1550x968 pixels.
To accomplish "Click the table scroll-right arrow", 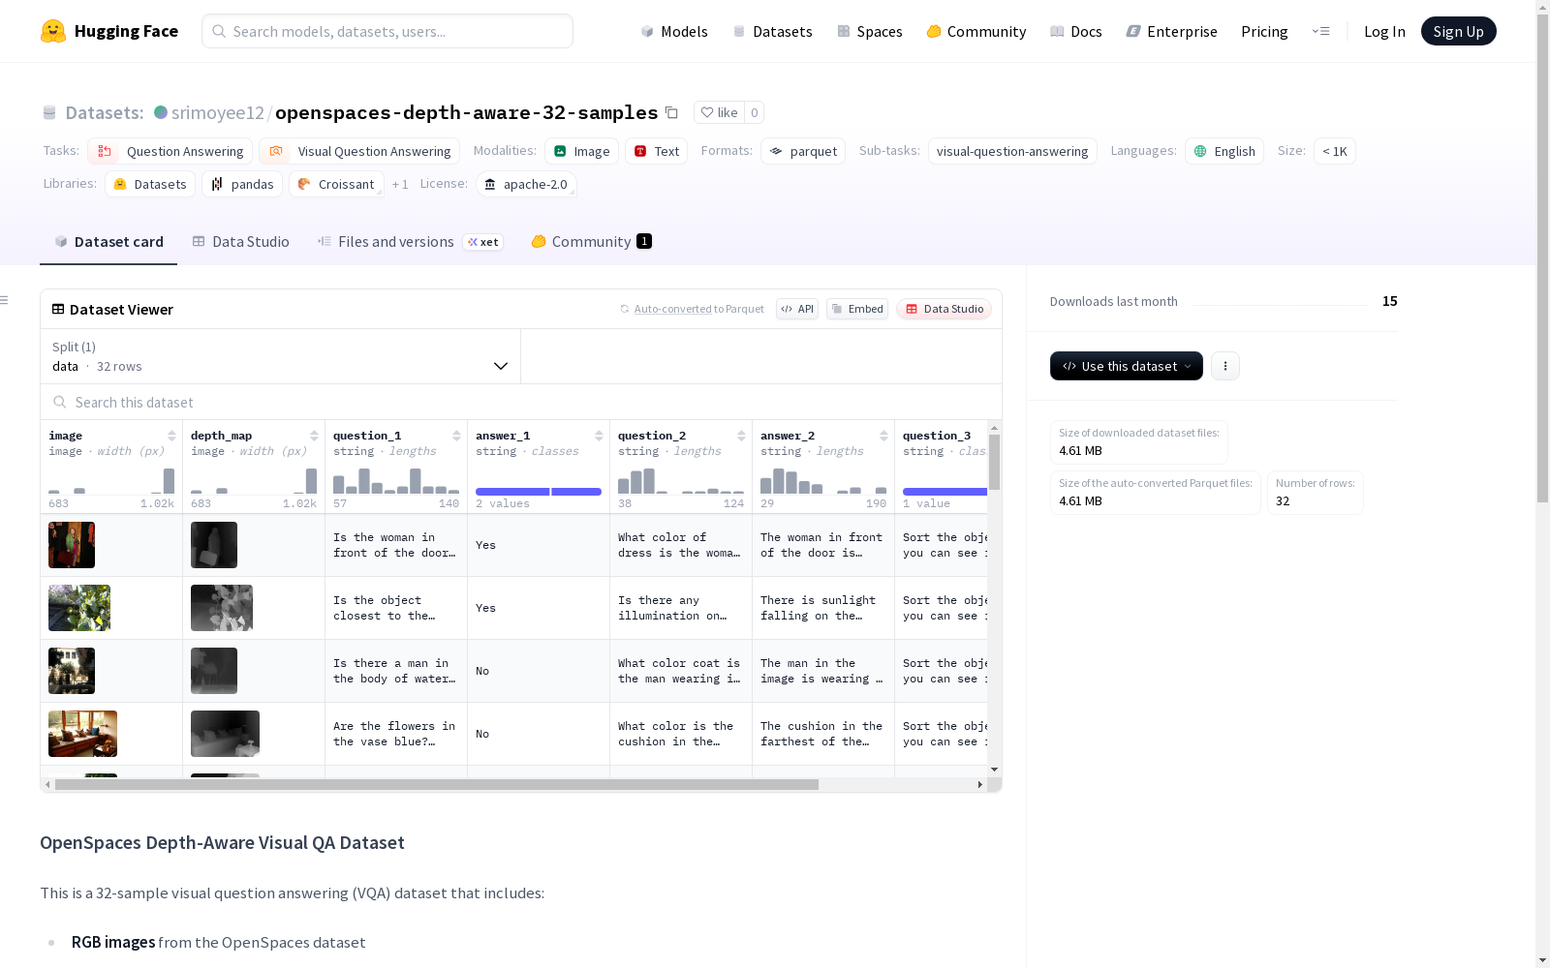I will tap(980, 784).
